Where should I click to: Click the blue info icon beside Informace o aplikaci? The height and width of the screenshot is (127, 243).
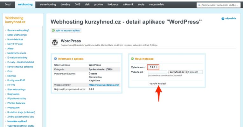pos(55,59)
